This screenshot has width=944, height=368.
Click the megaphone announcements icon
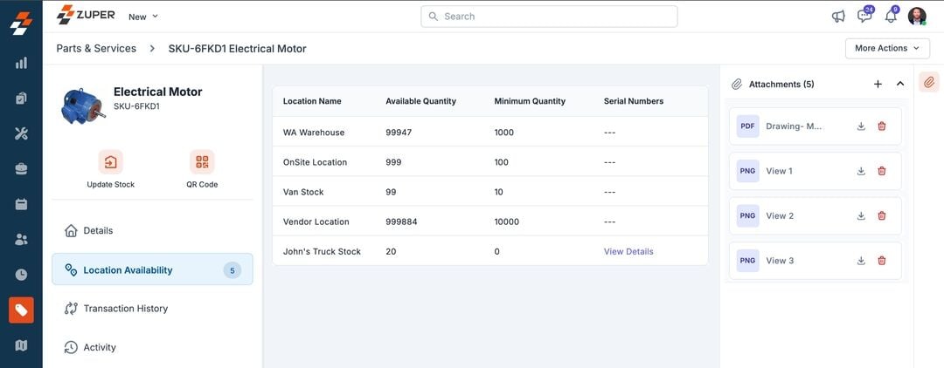point(838,17)
